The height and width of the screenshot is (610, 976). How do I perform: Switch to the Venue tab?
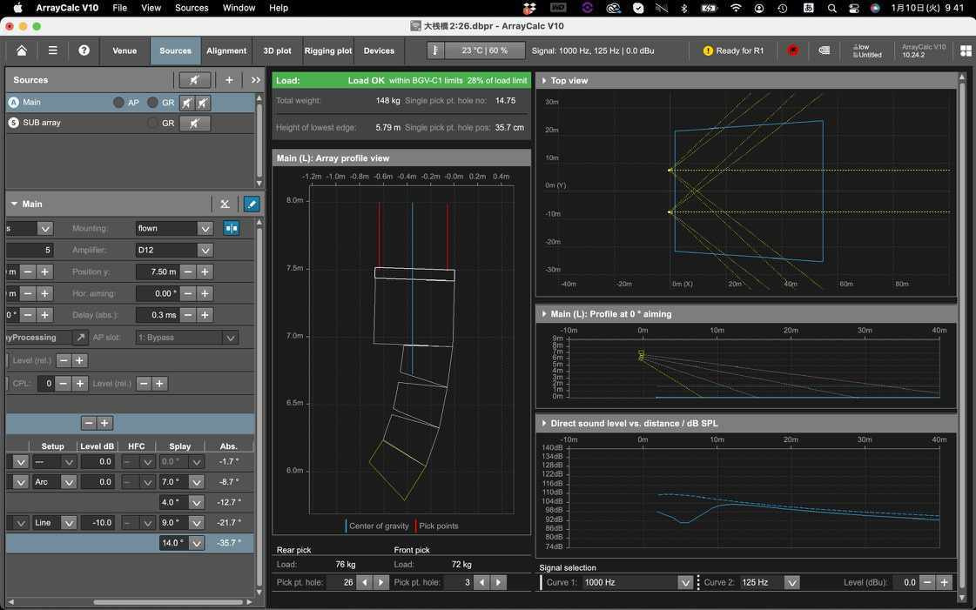click(x=125, y=51)
